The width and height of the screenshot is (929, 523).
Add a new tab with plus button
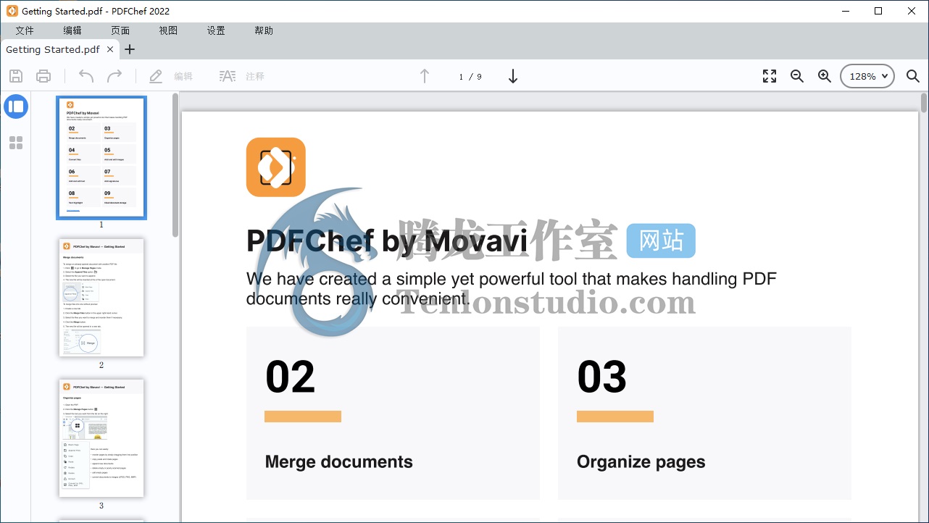coord(130,49)
